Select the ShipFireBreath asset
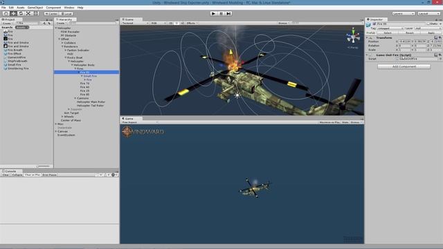Screen dimensions: 443x249 tap(17, 61)
